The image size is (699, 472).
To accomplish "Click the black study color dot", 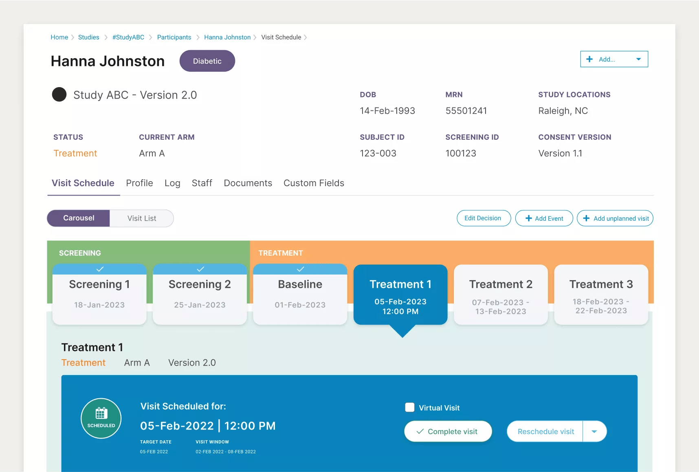I will pos(59,94).
